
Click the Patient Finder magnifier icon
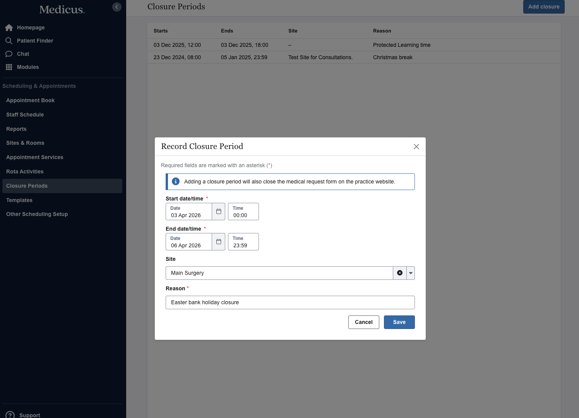9,41
